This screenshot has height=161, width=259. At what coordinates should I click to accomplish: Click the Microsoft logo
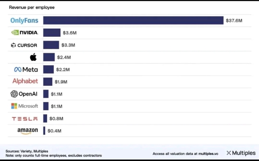(24, 106)
